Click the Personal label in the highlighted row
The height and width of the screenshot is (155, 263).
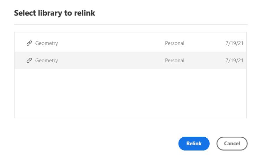pos(174,61)
